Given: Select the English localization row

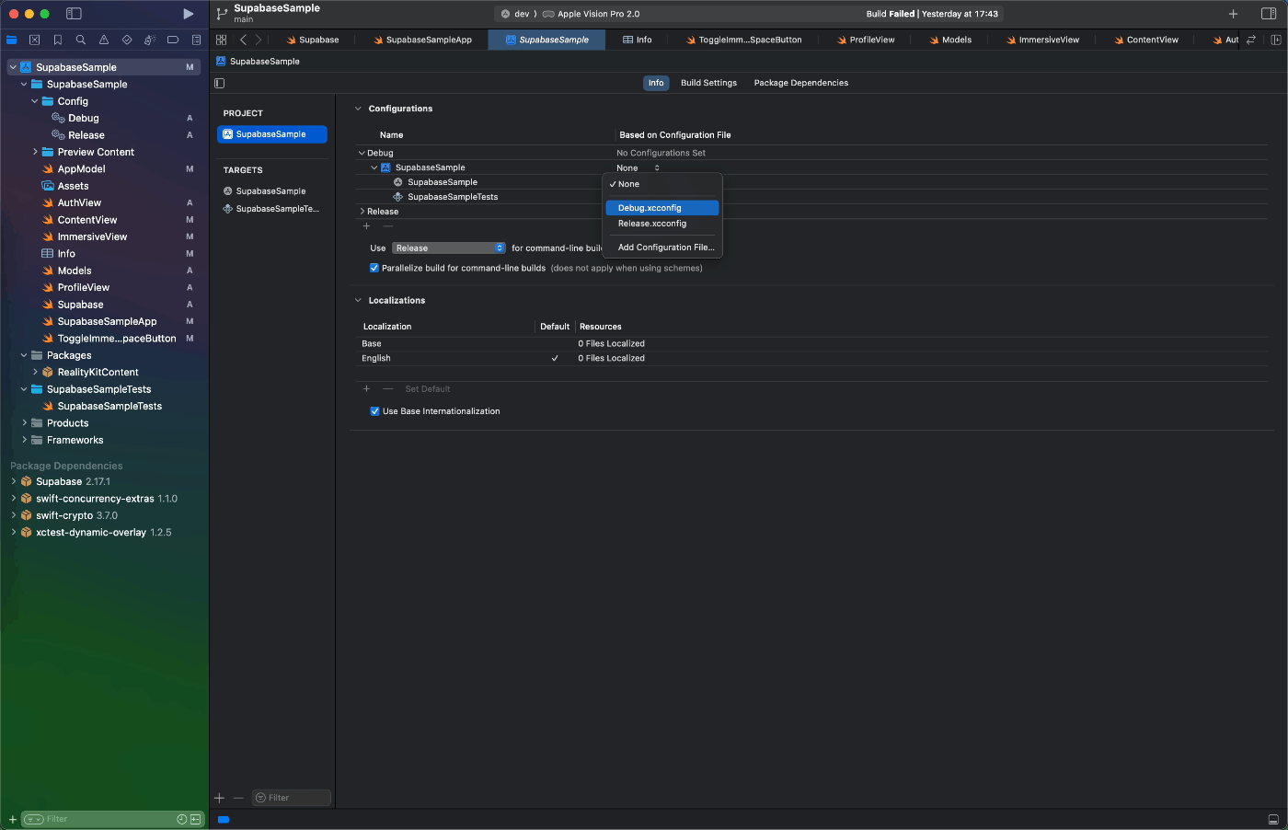Looking at the screenshot, I should 811,358.
